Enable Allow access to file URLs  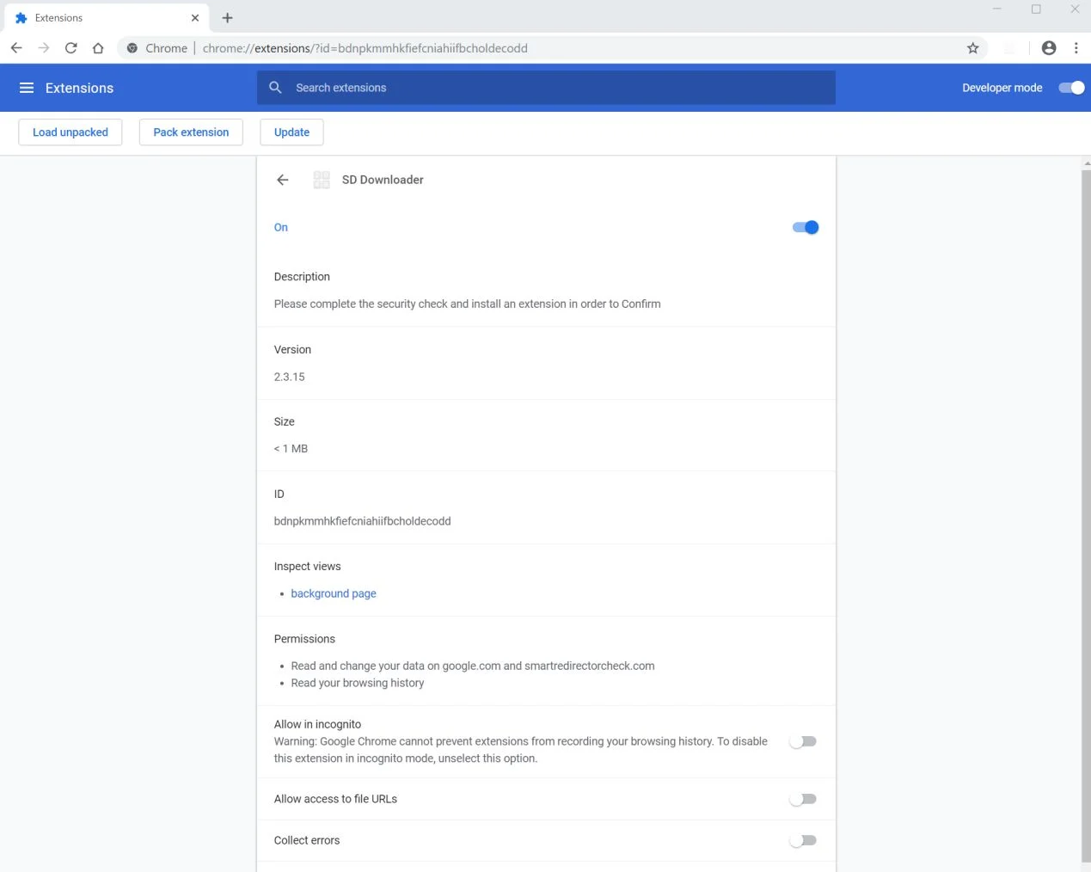[803, 799]
